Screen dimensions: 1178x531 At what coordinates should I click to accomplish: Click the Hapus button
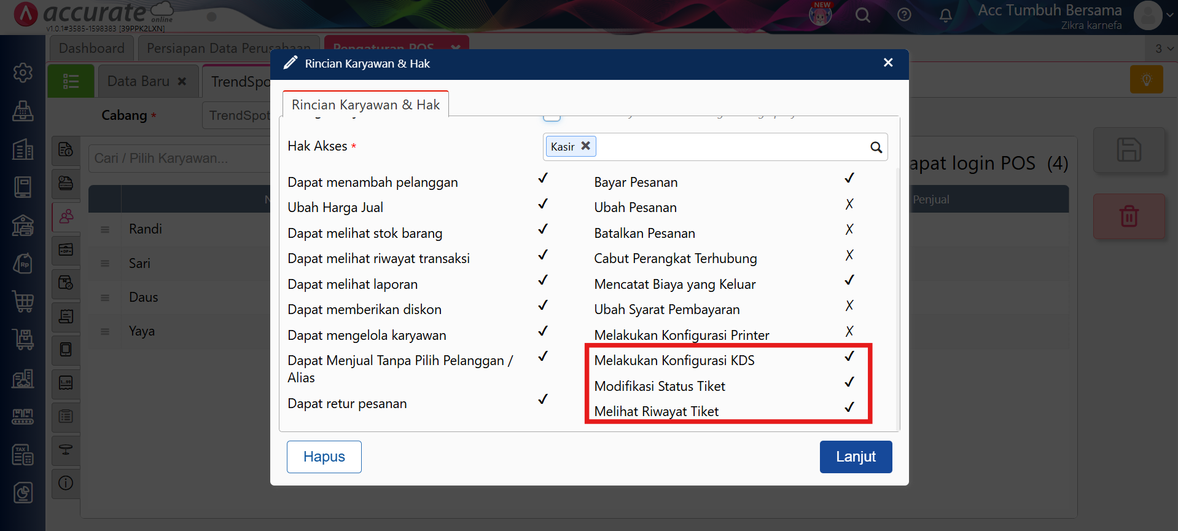click(324, 457)
